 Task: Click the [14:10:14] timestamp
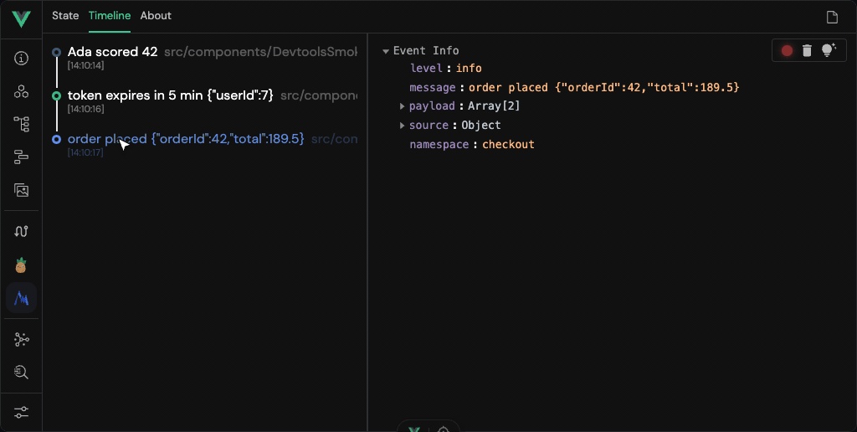(x=86, y=65)
